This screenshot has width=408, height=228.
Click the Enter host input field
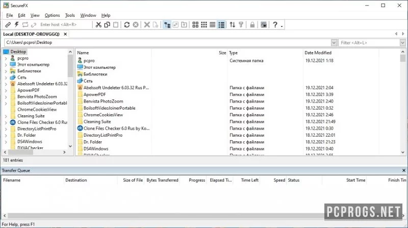pos(65,24)
